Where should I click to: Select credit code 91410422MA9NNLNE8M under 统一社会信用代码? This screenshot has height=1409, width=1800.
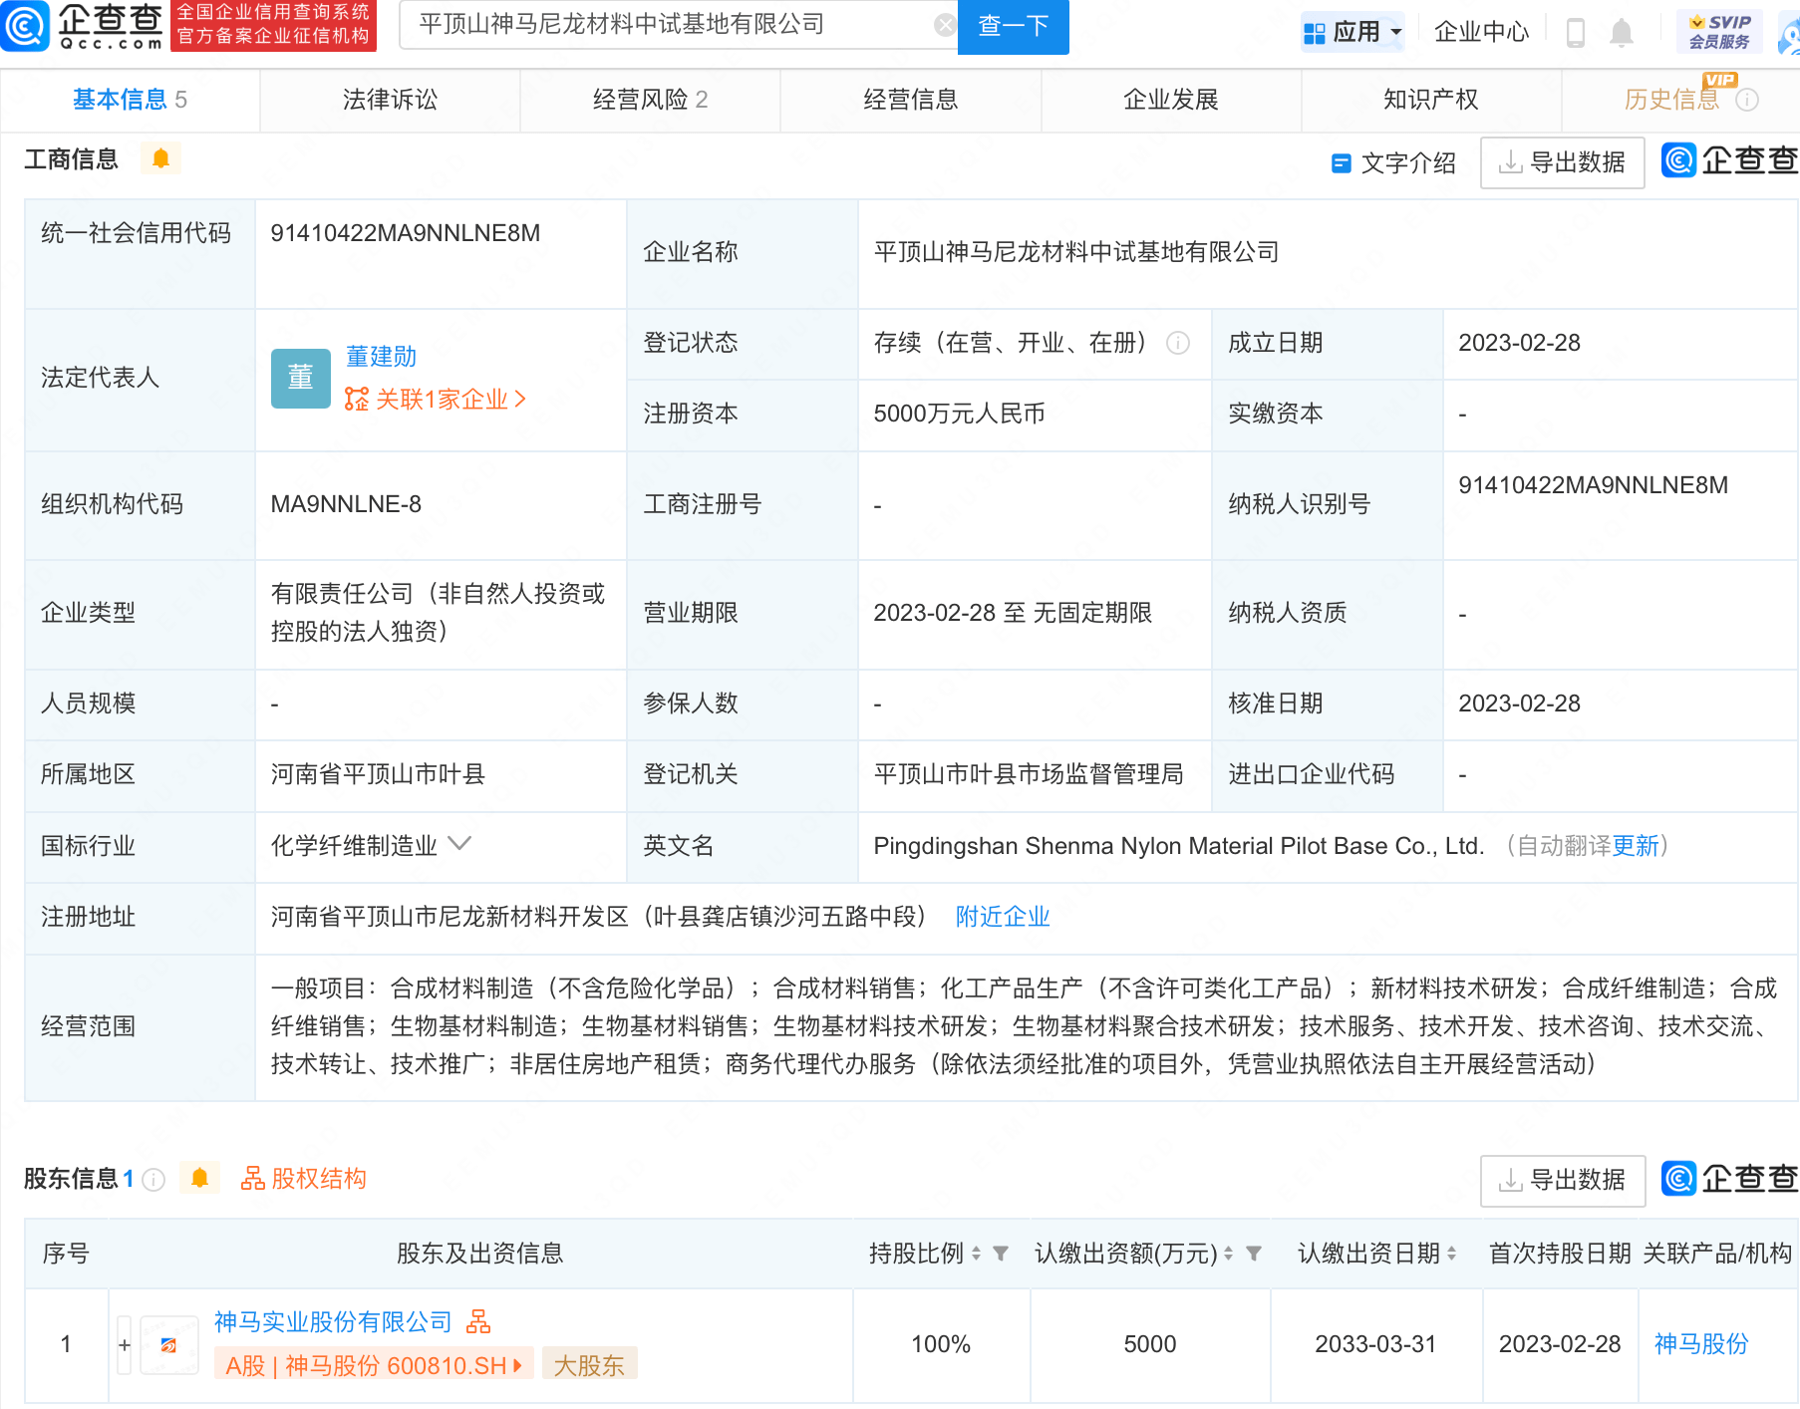click(405, 233)
